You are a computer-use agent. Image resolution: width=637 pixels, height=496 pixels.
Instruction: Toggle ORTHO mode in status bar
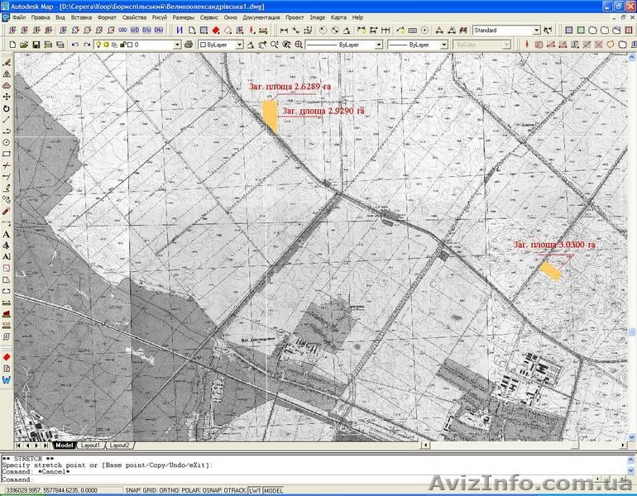coord(170,490)
